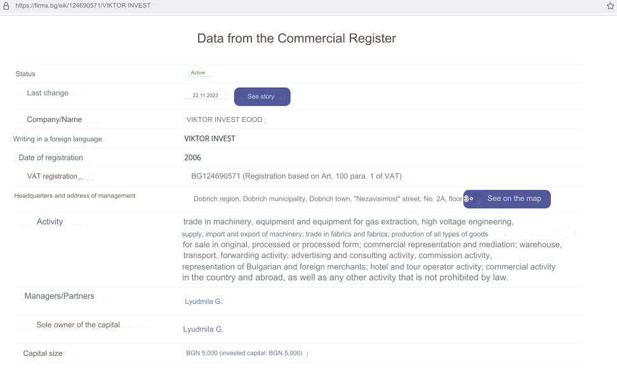Image resolution: width=617 pixels, height=368 pixels.
Task: Click the Sole owner of the capital label
Action: click(78, 325)
